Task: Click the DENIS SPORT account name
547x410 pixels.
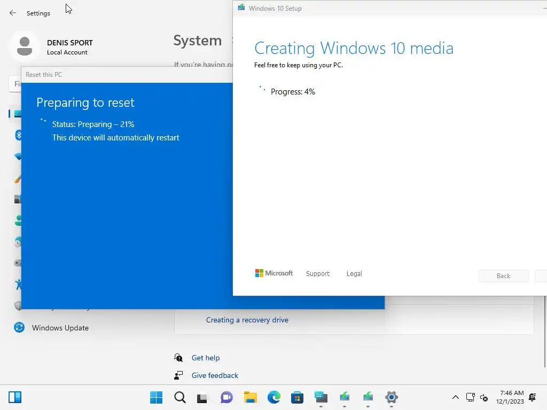Action: (70, 43)
